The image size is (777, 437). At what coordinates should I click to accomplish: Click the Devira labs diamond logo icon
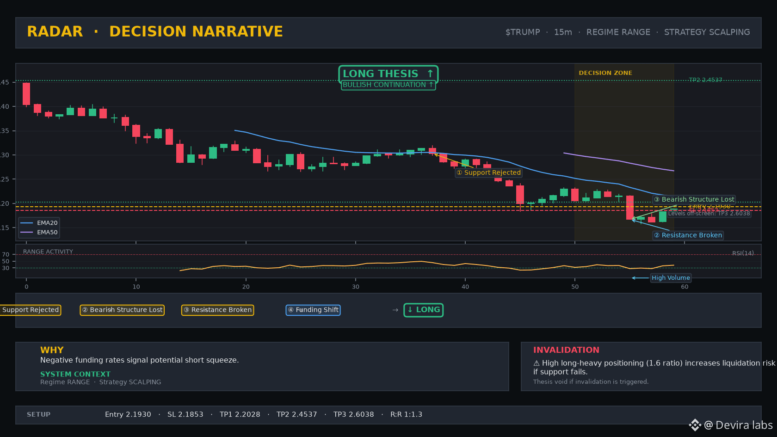tap(695, 425)
